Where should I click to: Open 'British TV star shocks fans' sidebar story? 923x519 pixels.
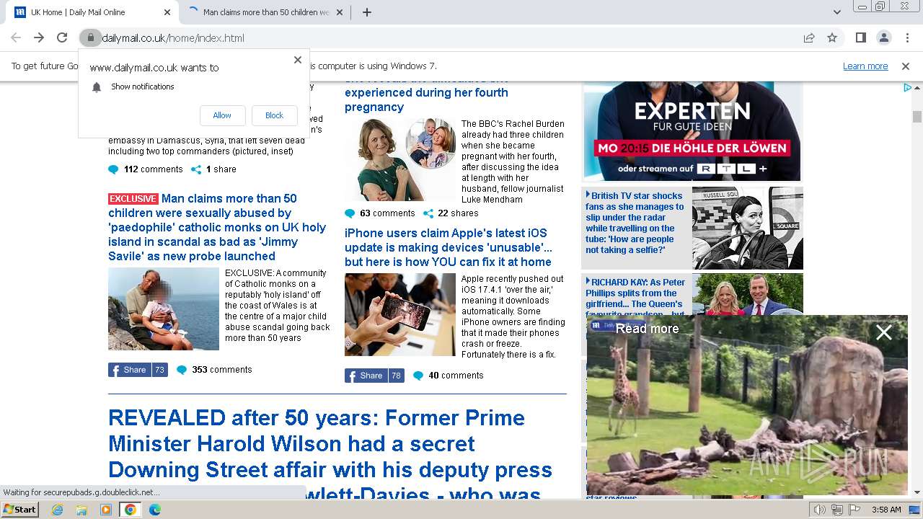pyautogui.click(x=635, y=223)
